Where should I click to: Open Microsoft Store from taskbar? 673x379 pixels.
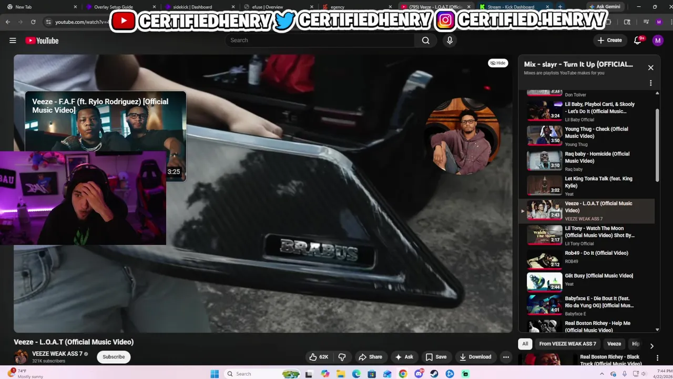[x=372, y=374]
